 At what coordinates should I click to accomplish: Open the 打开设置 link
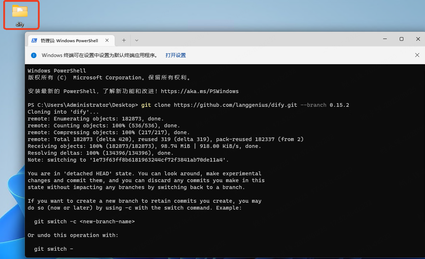click(176, 55)
